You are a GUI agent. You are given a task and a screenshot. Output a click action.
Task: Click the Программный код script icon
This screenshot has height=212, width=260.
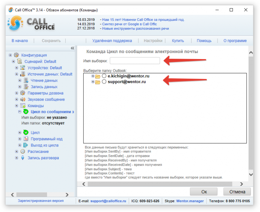(26, 139)
